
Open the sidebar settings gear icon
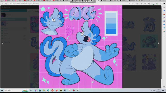coord(164,87)
